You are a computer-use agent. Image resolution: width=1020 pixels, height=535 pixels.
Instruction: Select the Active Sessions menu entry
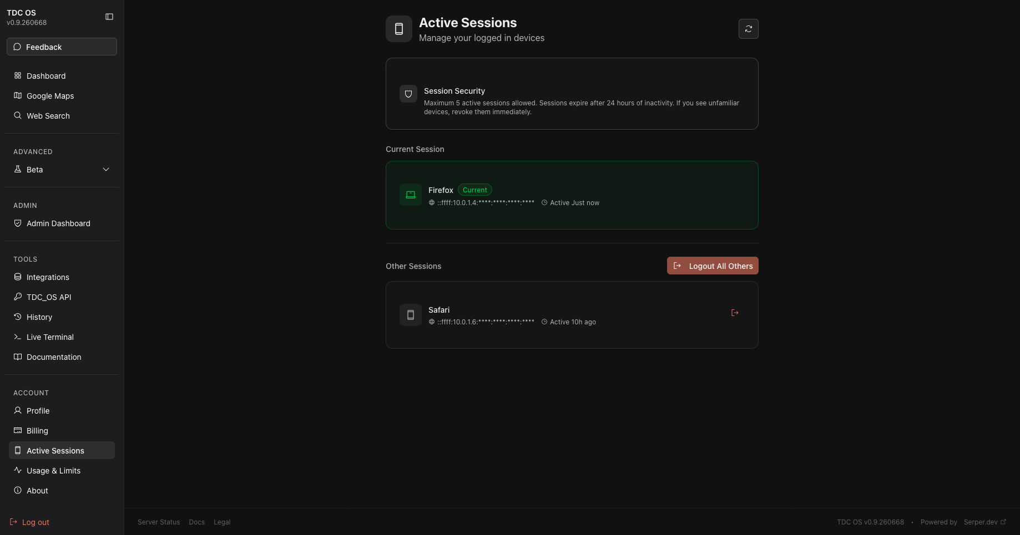tap(55, 450)
